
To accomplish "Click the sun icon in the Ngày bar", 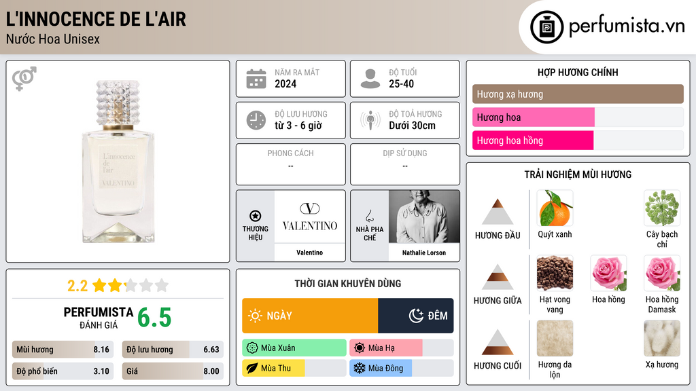I will (x=255, y=316).
